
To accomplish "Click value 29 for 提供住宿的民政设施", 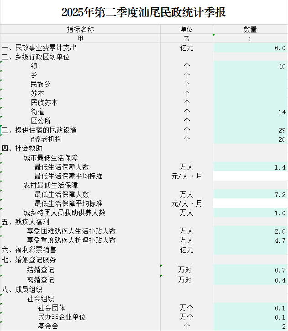I will (x=250, y=130).
